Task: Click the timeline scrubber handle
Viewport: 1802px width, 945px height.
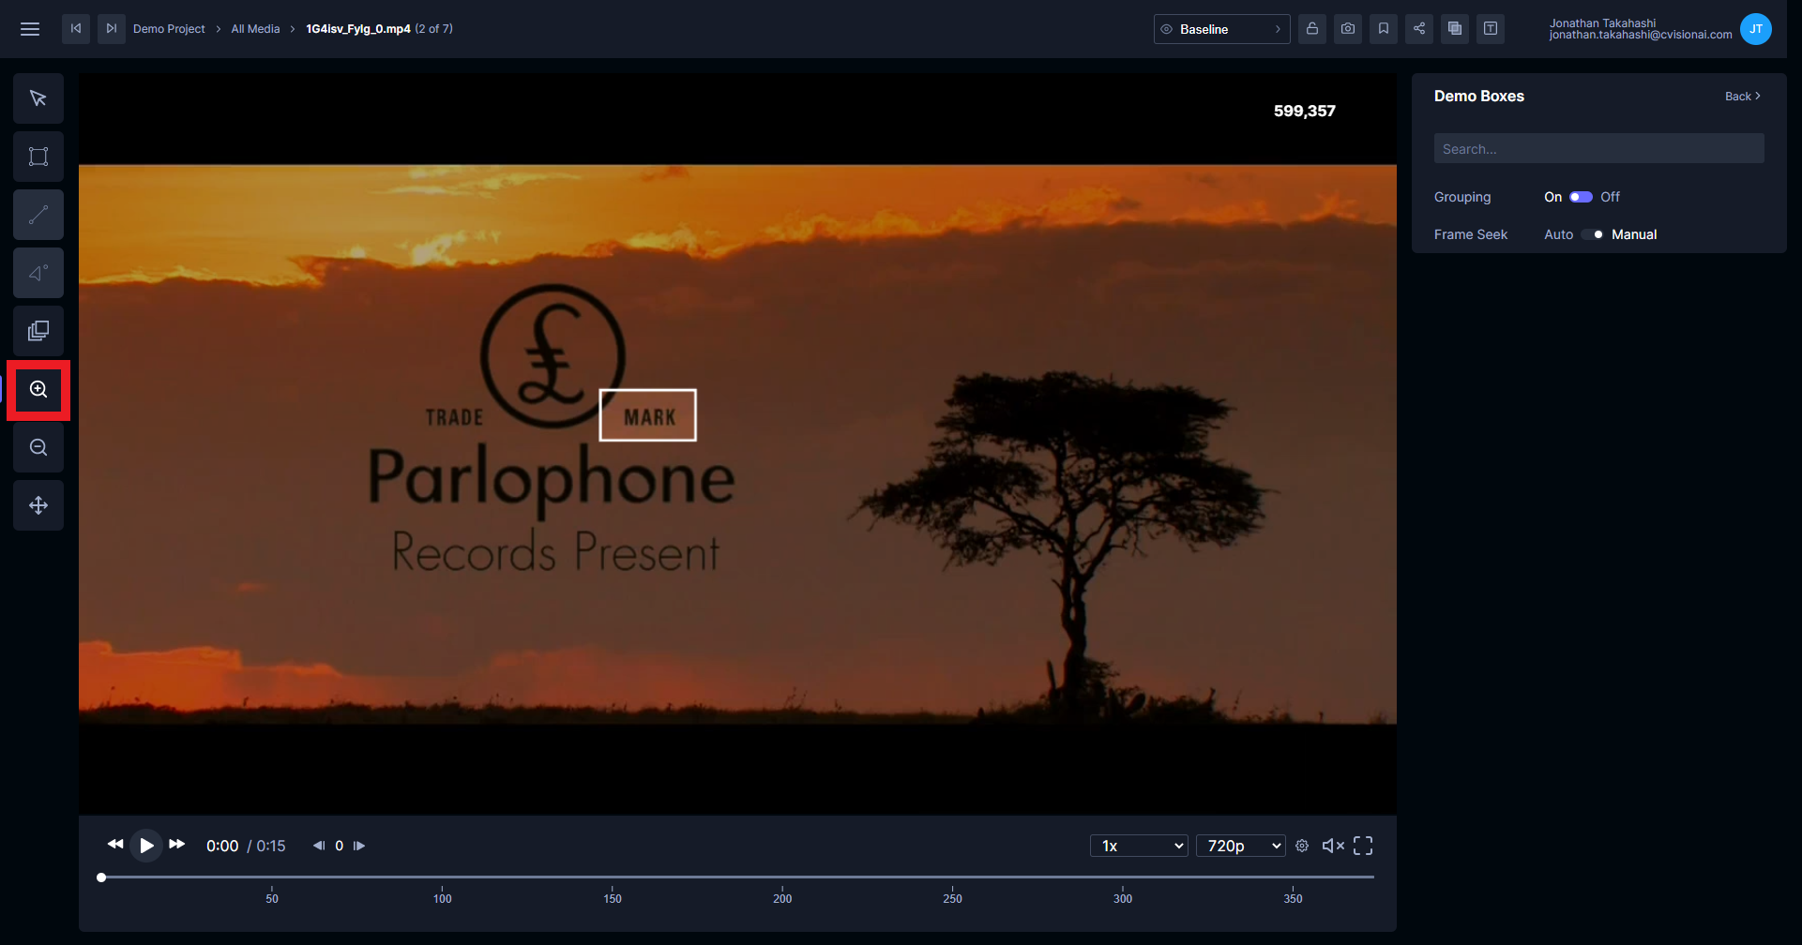Action: [x=101, y=877]
